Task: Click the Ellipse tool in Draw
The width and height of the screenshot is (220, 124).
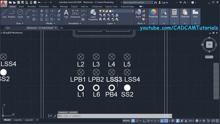Action: [x=34, y=15]
